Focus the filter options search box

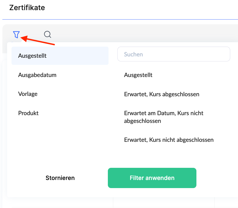173,54
